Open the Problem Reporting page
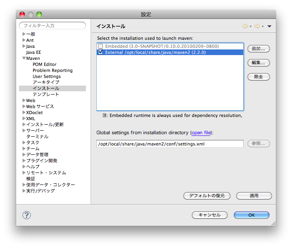The height and width of the screenshot is (248, 292). (52, 70)
